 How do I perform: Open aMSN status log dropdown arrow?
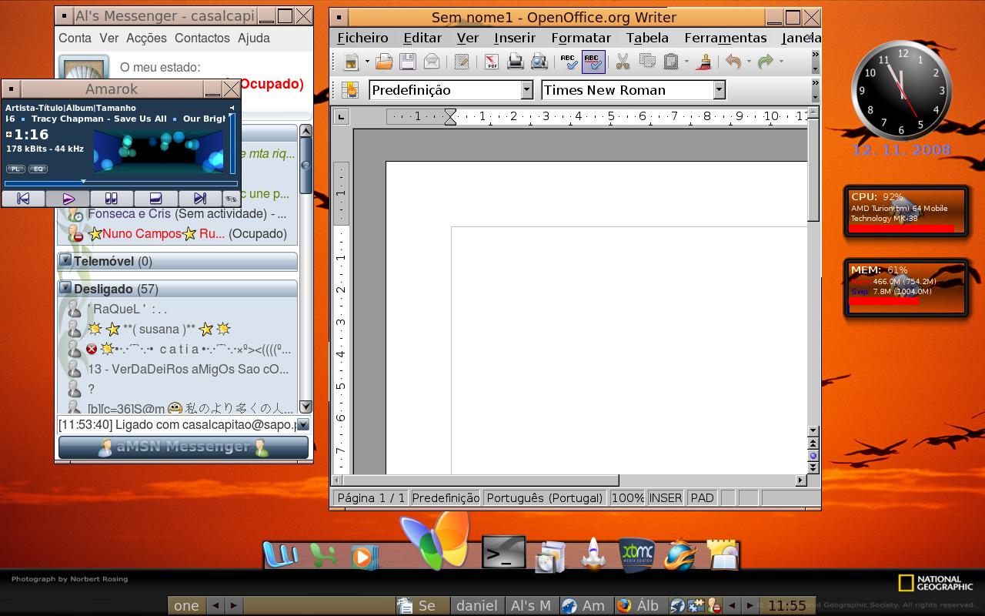(x=303, y=424)
